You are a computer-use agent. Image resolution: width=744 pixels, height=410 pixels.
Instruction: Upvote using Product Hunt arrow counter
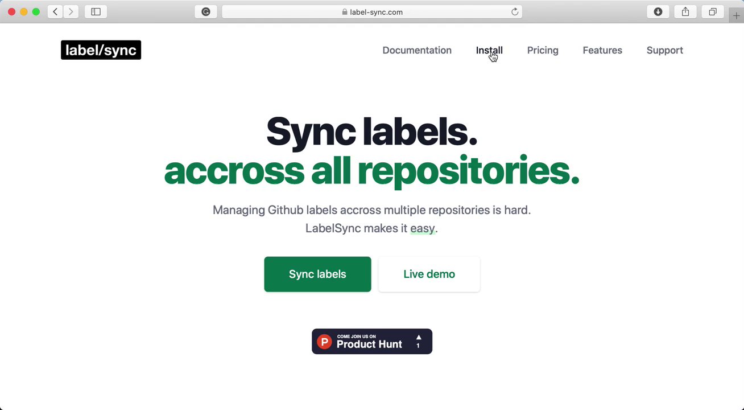point(418,341)
